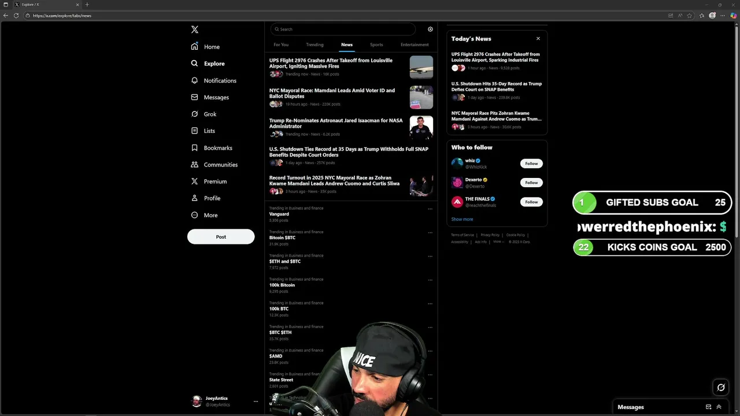Open JoeyAntics account switcher
Viewport: 740px width, 416px height.
[225, 401]
